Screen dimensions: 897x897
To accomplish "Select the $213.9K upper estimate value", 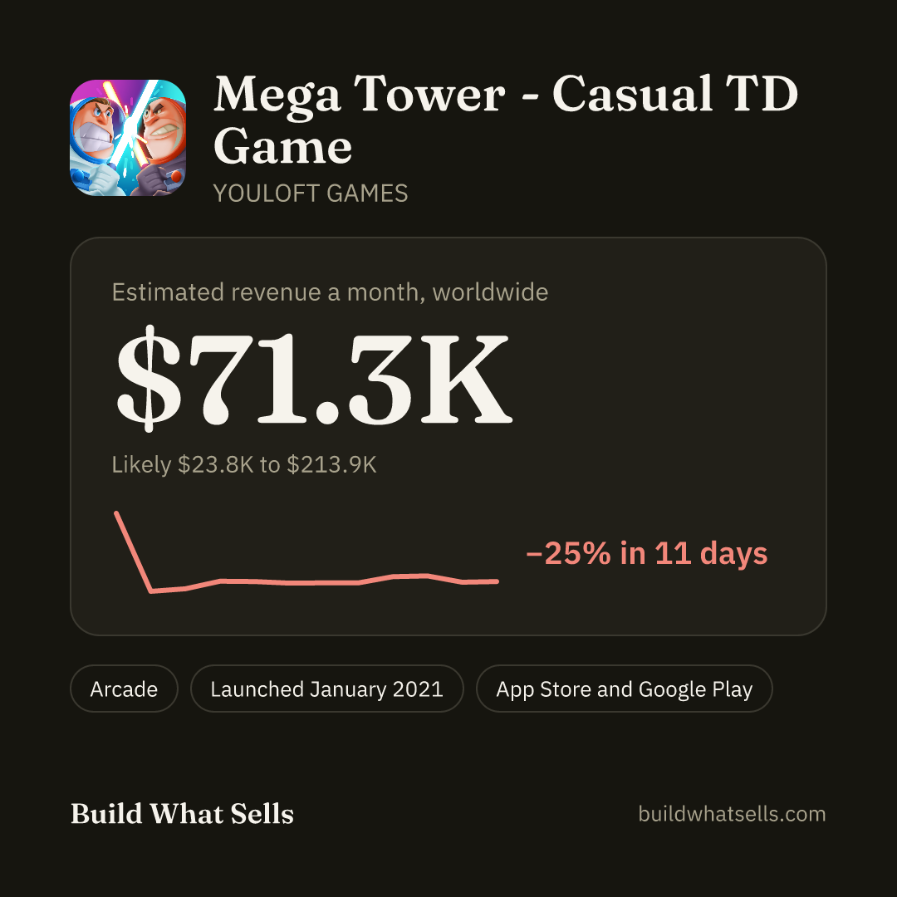I will tap(331, 464).
